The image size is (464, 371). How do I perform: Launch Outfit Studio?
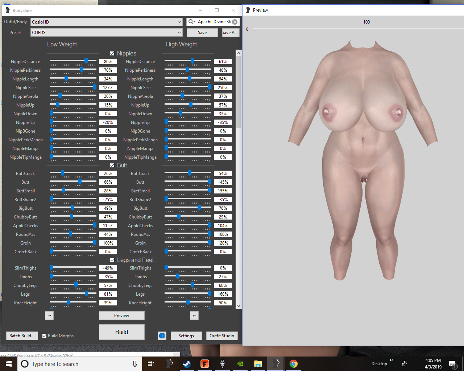point(222,336)
